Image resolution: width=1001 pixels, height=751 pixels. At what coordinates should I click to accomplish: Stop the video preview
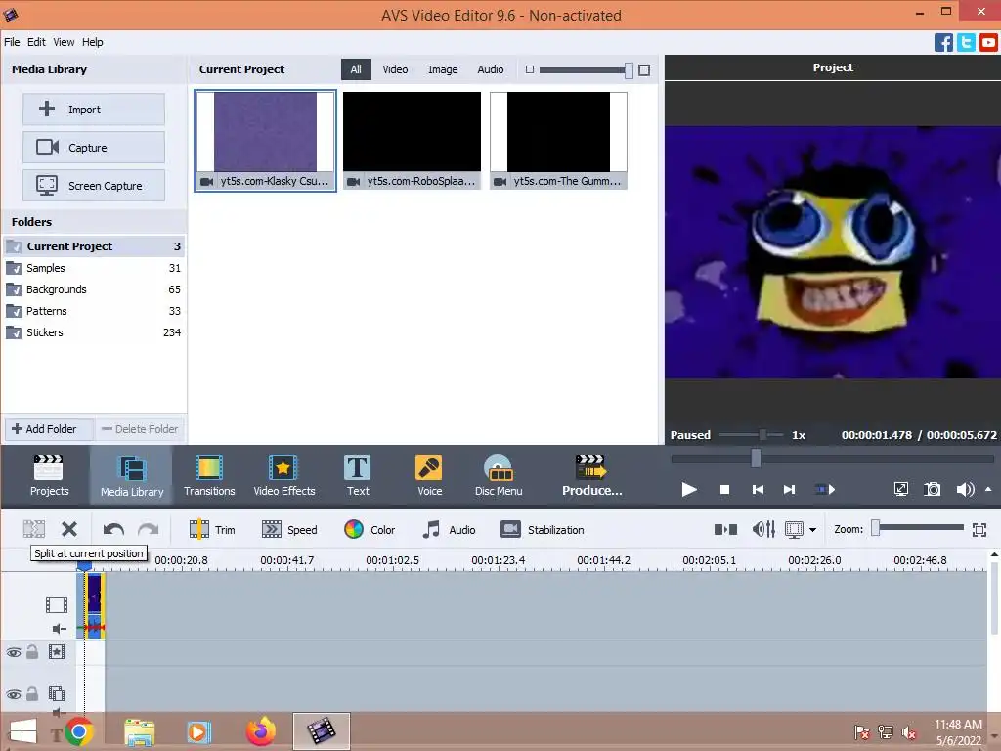724,489
